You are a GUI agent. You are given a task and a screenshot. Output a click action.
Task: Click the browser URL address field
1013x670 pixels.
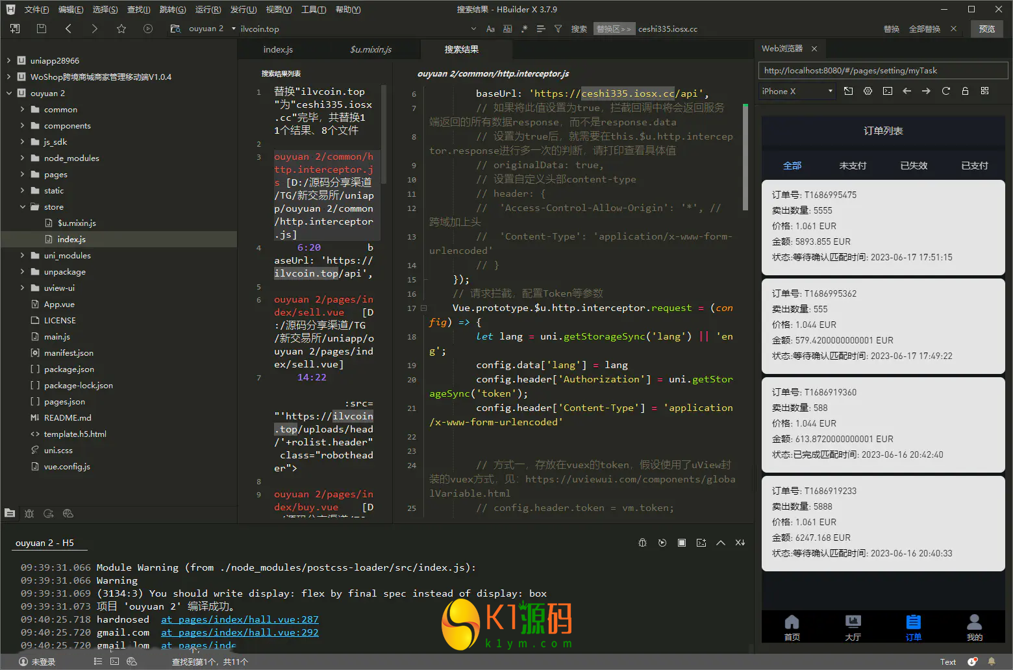click(882, 71)
